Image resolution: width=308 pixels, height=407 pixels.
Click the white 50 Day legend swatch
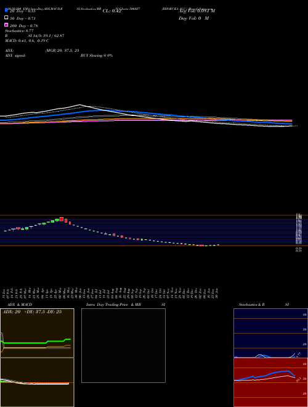tap(6, 17)
